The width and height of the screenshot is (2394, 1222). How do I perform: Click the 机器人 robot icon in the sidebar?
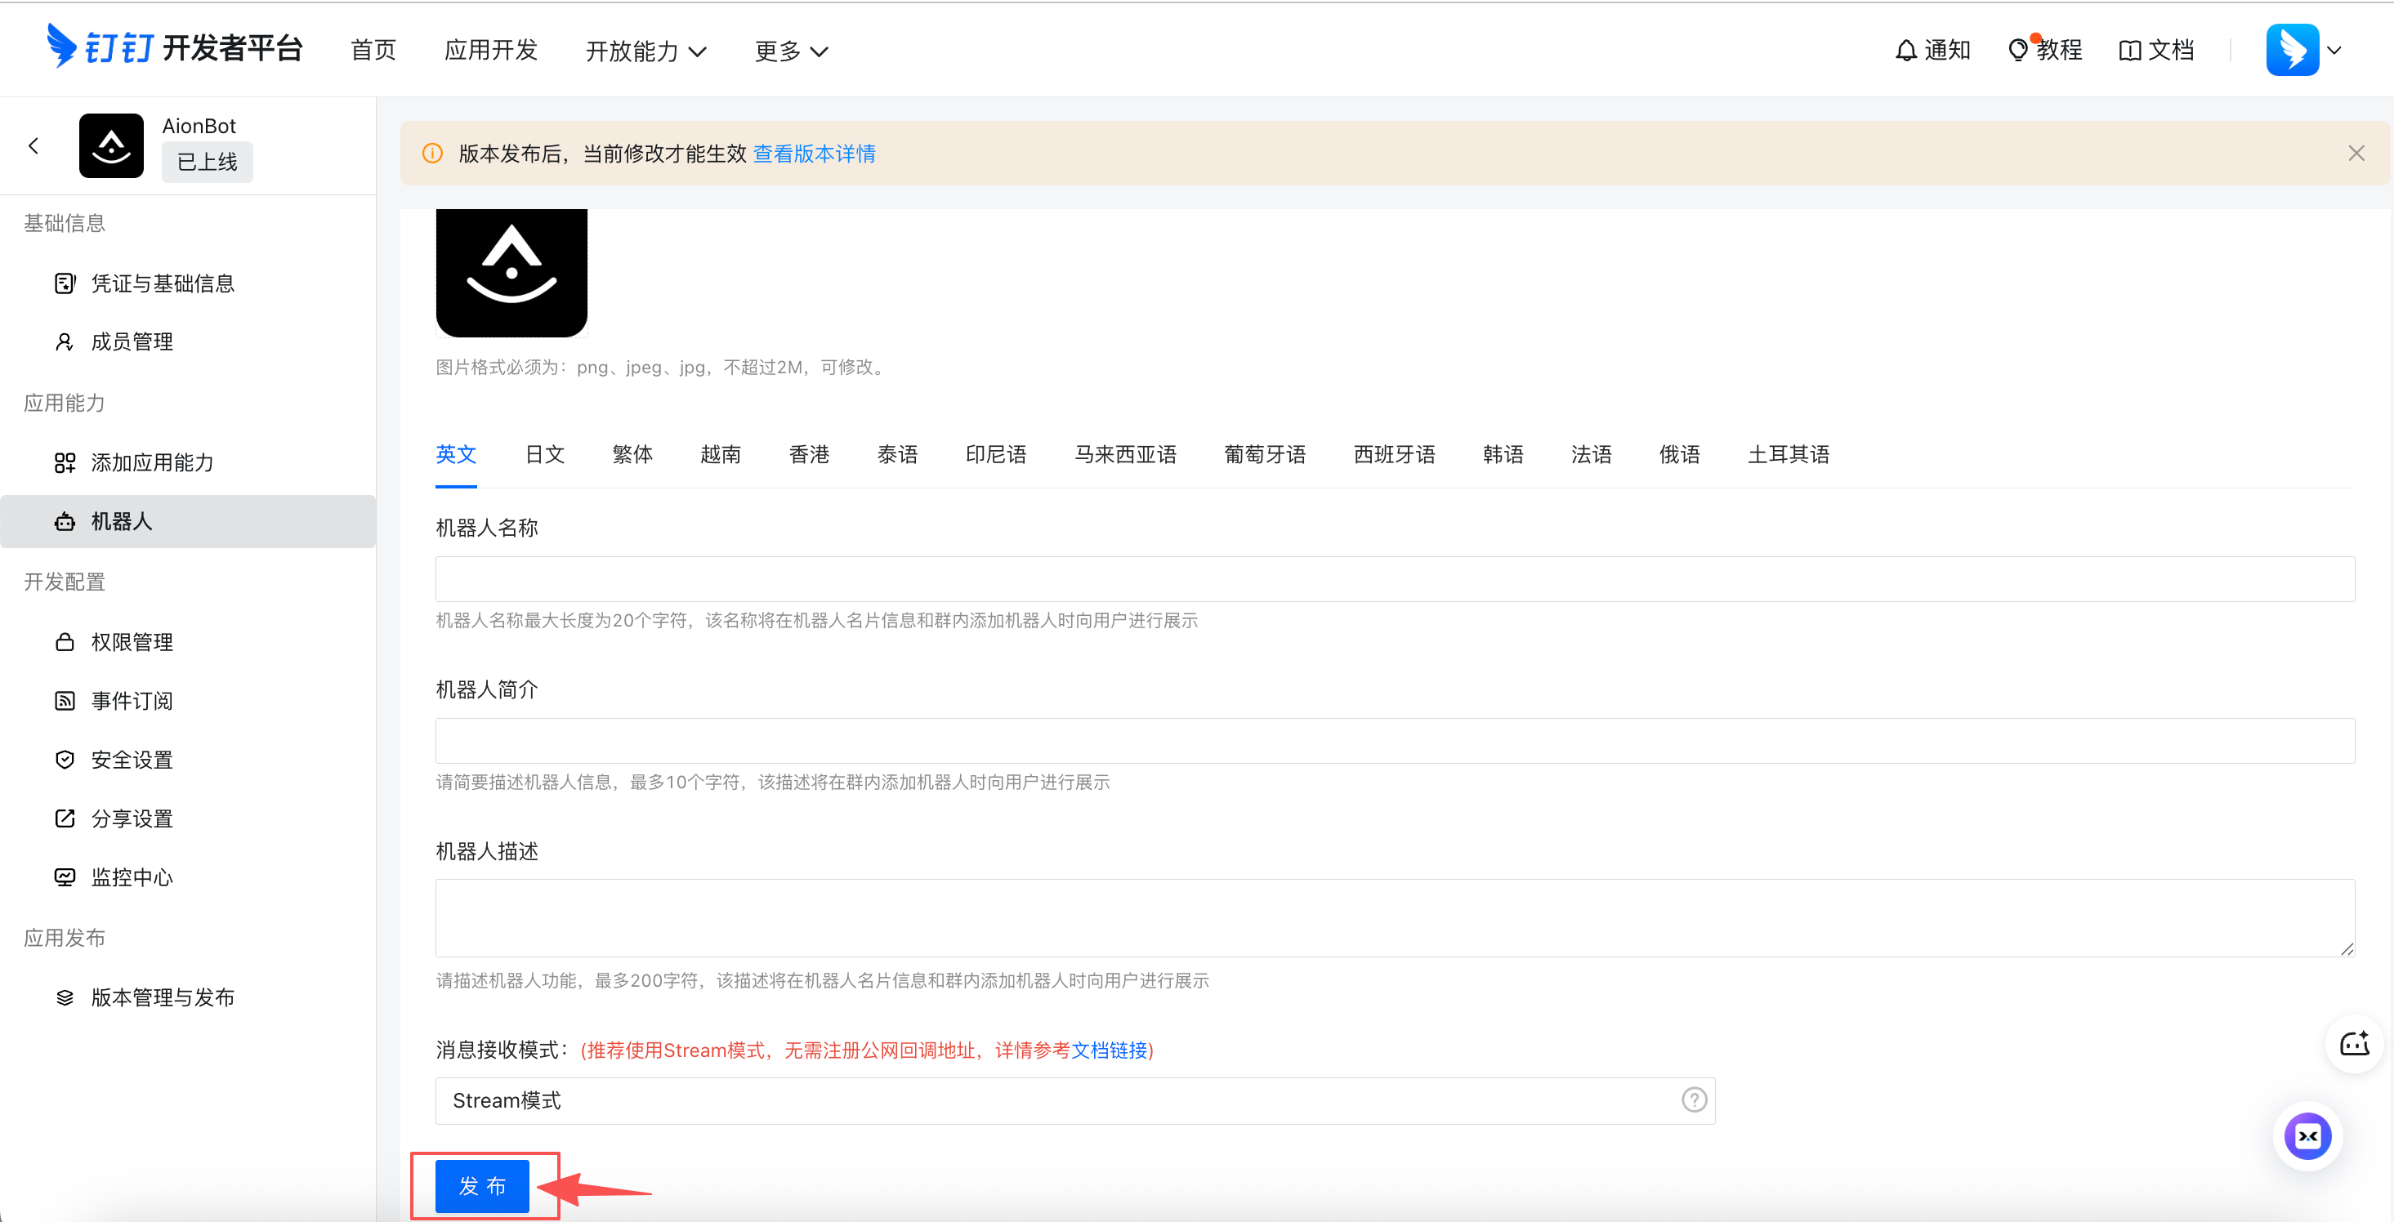point(64,521)
